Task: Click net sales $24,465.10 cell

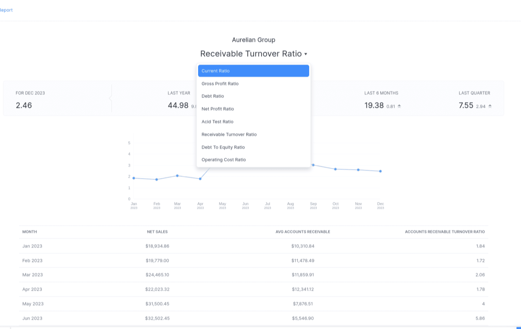Action: pyautogui.click(x=157, y=275)
